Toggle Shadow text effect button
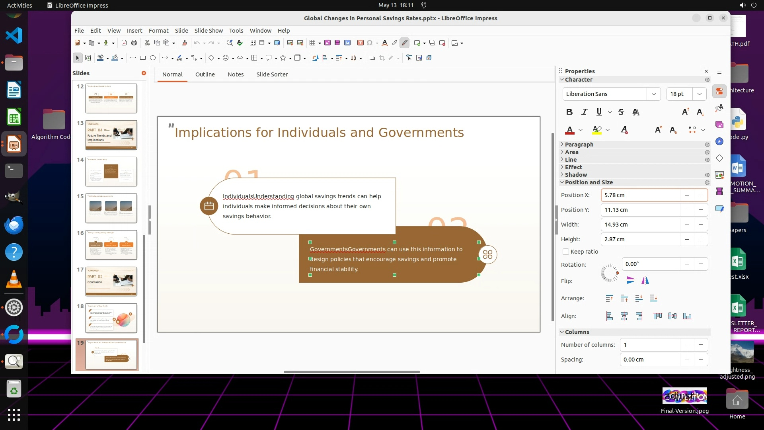Image resolution: width=764 pixels, height=430 pixels. [x=636, y=112]
